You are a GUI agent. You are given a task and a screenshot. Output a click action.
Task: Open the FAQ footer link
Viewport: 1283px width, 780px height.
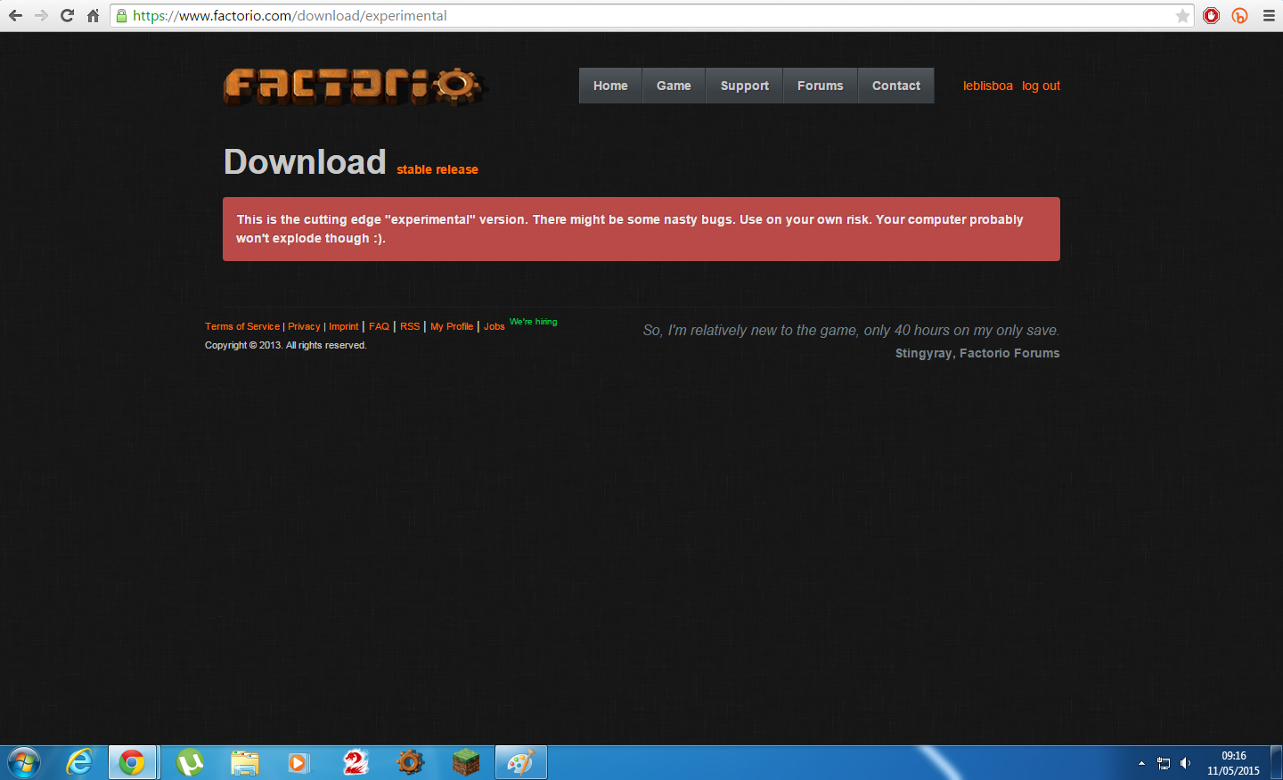pos(379,326)
